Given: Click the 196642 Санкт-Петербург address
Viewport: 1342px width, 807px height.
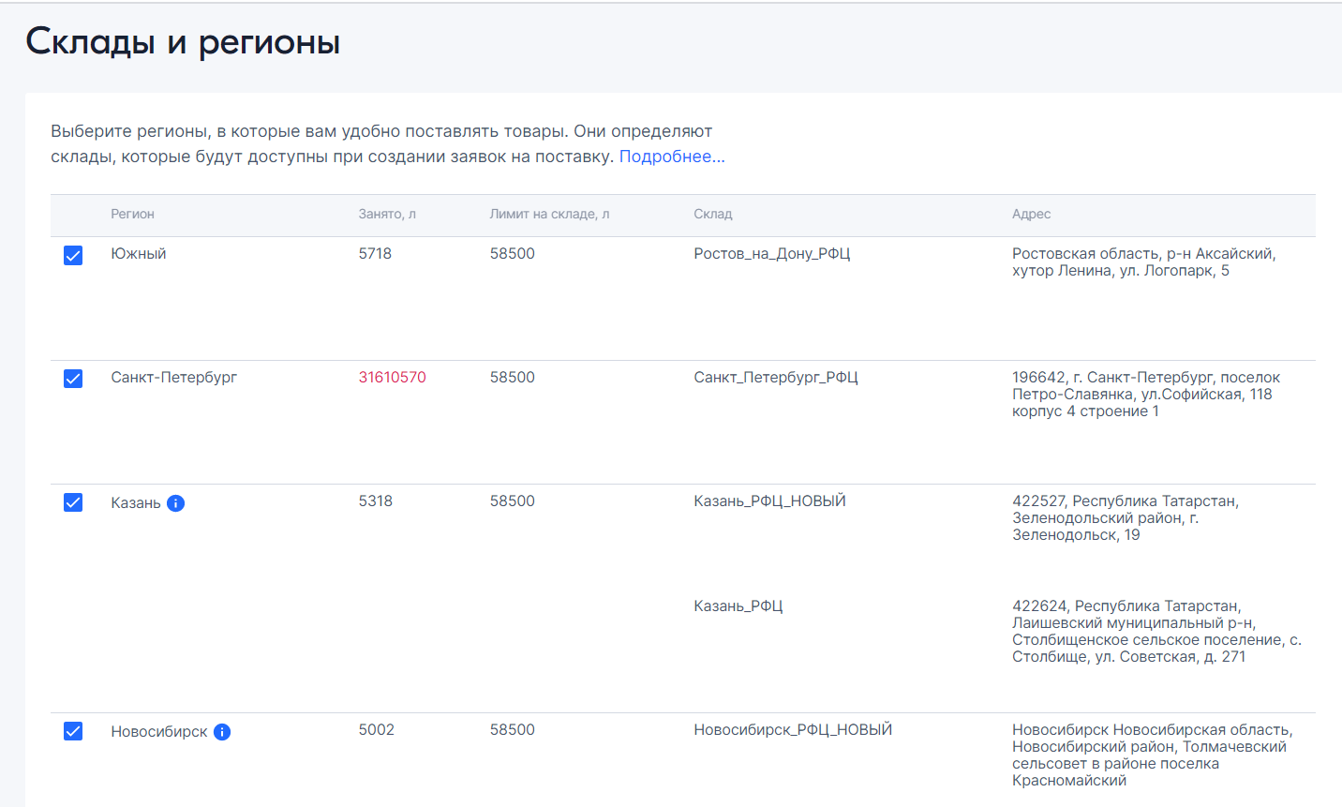Looking at the screenshot, I should (x=1146, y=395).
